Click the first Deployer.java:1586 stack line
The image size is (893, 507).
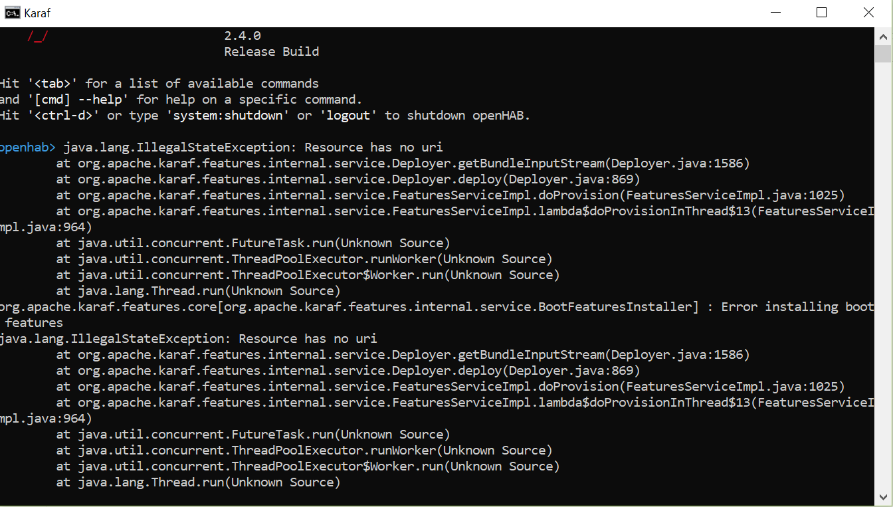tap(403, 163)
